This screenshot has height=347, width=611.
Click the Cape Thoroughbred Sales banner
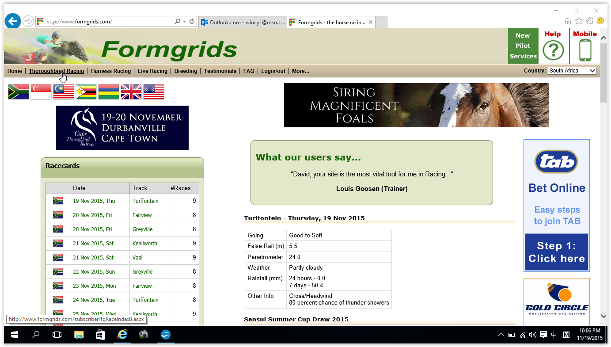pos(122,128)
